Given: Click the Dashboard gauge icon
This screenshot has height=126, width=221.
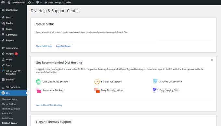Looking at the screenshot, I should click(x=3, y=10).
